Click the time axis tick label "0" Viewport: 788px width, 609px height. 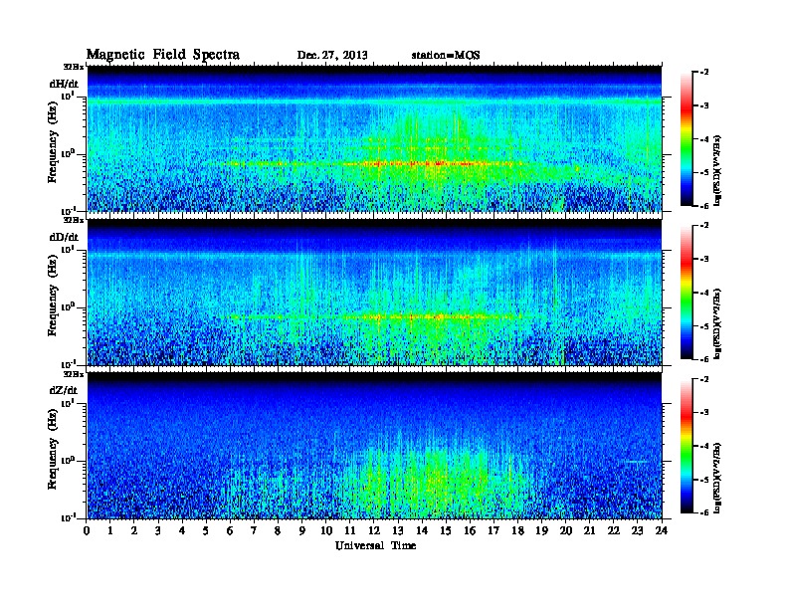click(x=87, y=530)
